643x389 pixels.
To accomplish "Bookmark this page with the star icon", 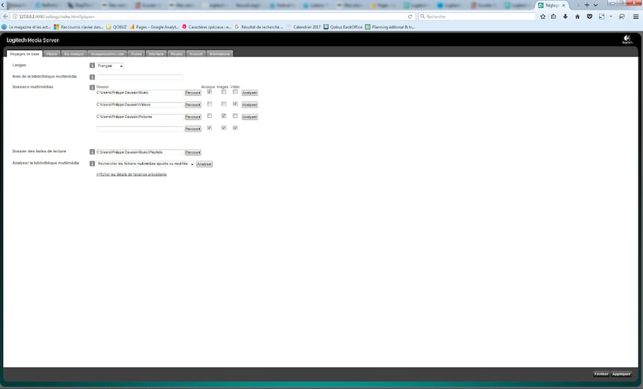I will pos(543,16).
